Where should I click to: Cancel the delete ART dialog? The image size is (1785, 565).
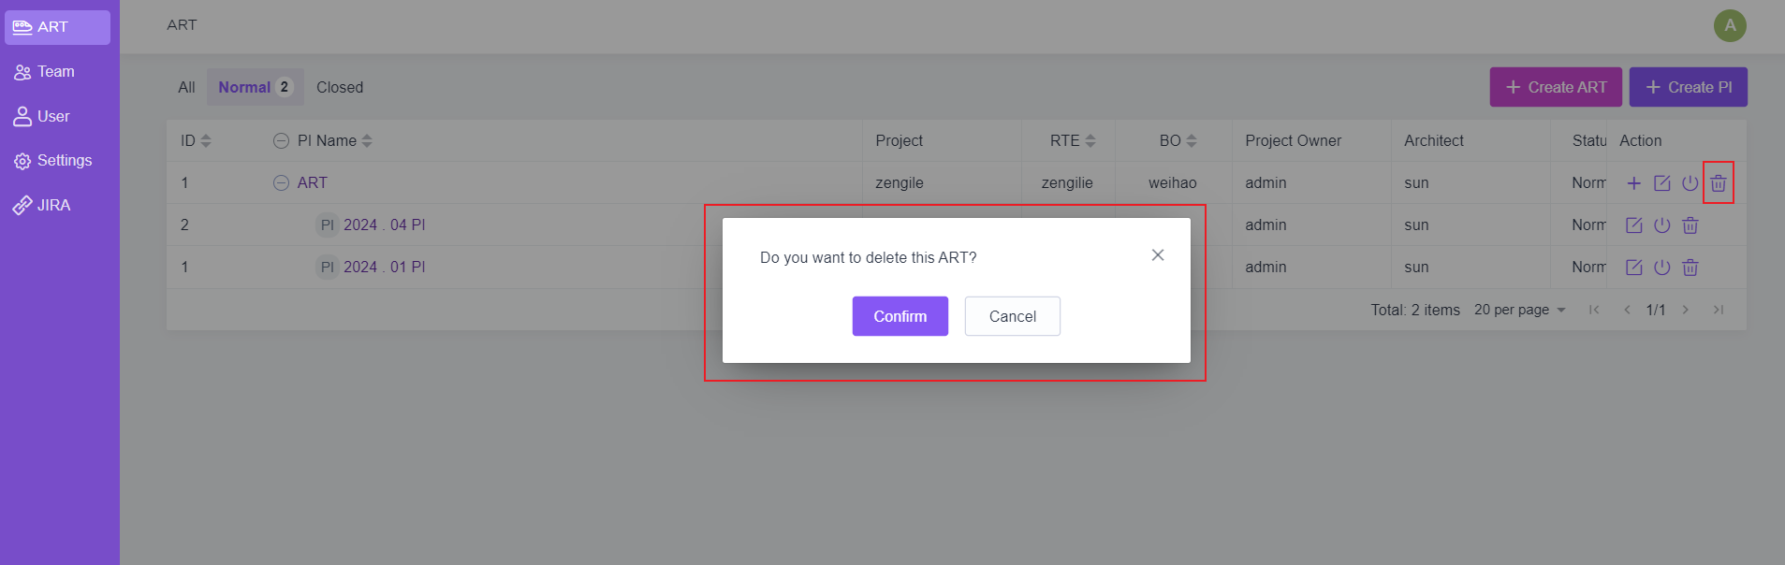1012,316
